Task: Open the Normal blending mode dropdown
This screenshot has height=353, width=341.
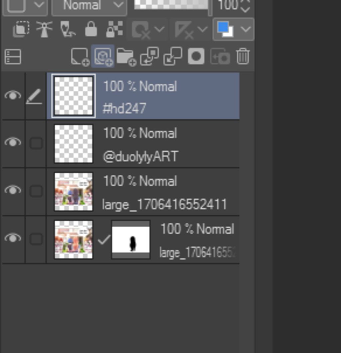Action: 89,6
